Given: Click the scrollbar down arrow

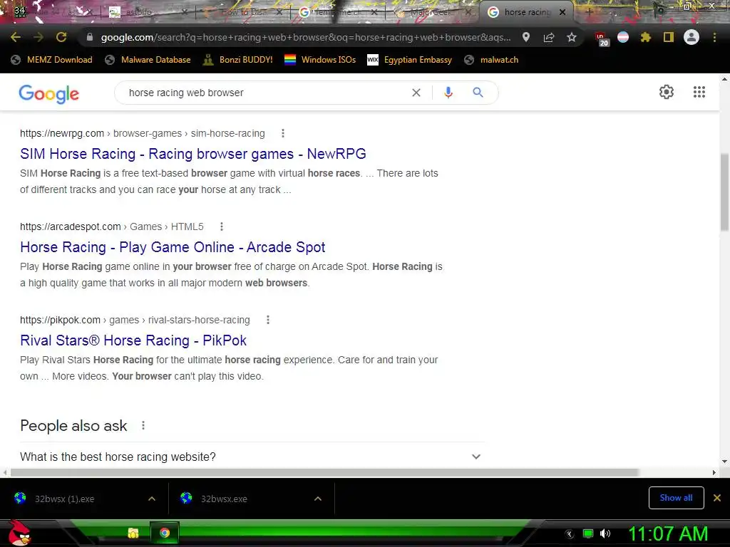Looking at the screenshot, I should click(724, 462).
